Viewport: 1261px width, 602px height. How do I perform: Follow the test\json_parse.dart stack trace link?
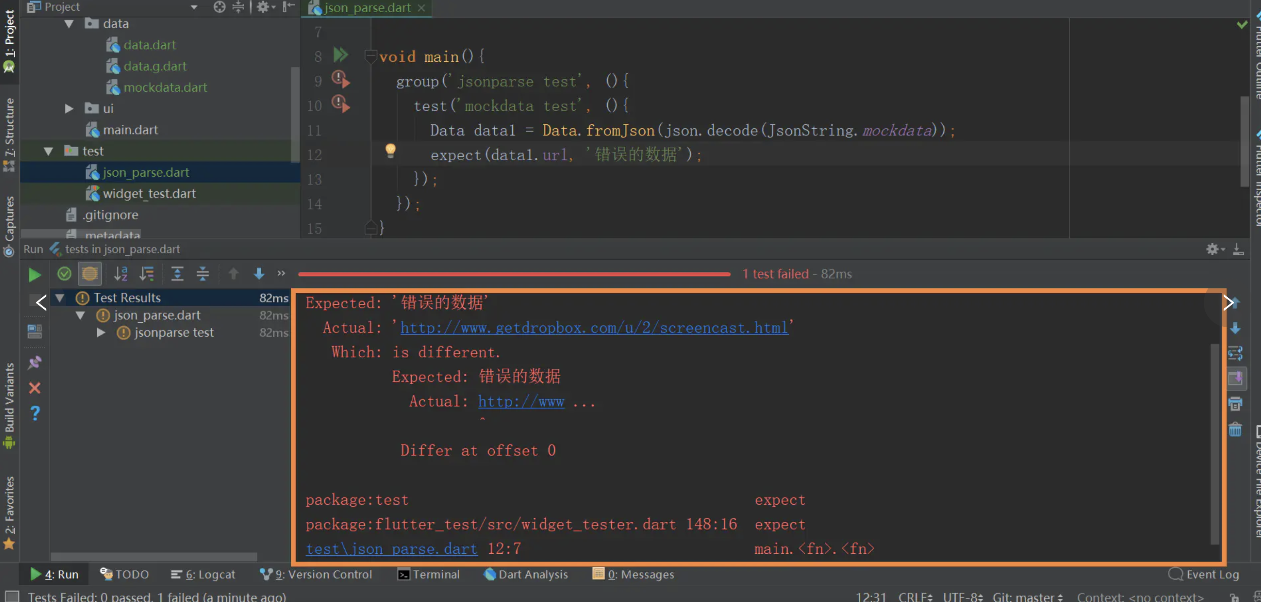pos(391,549)
